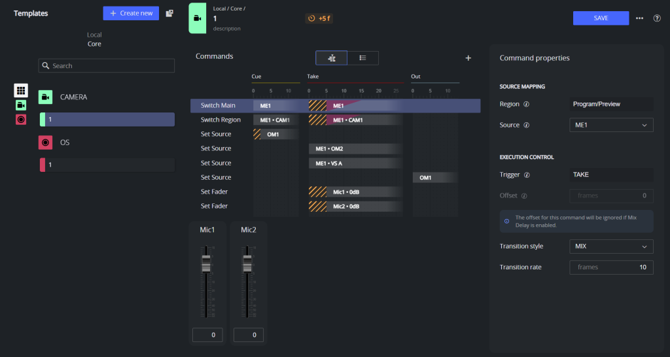670x357 pixels.
Task: Click the +5 f mix delay badge
Action: tap(319, 18)
